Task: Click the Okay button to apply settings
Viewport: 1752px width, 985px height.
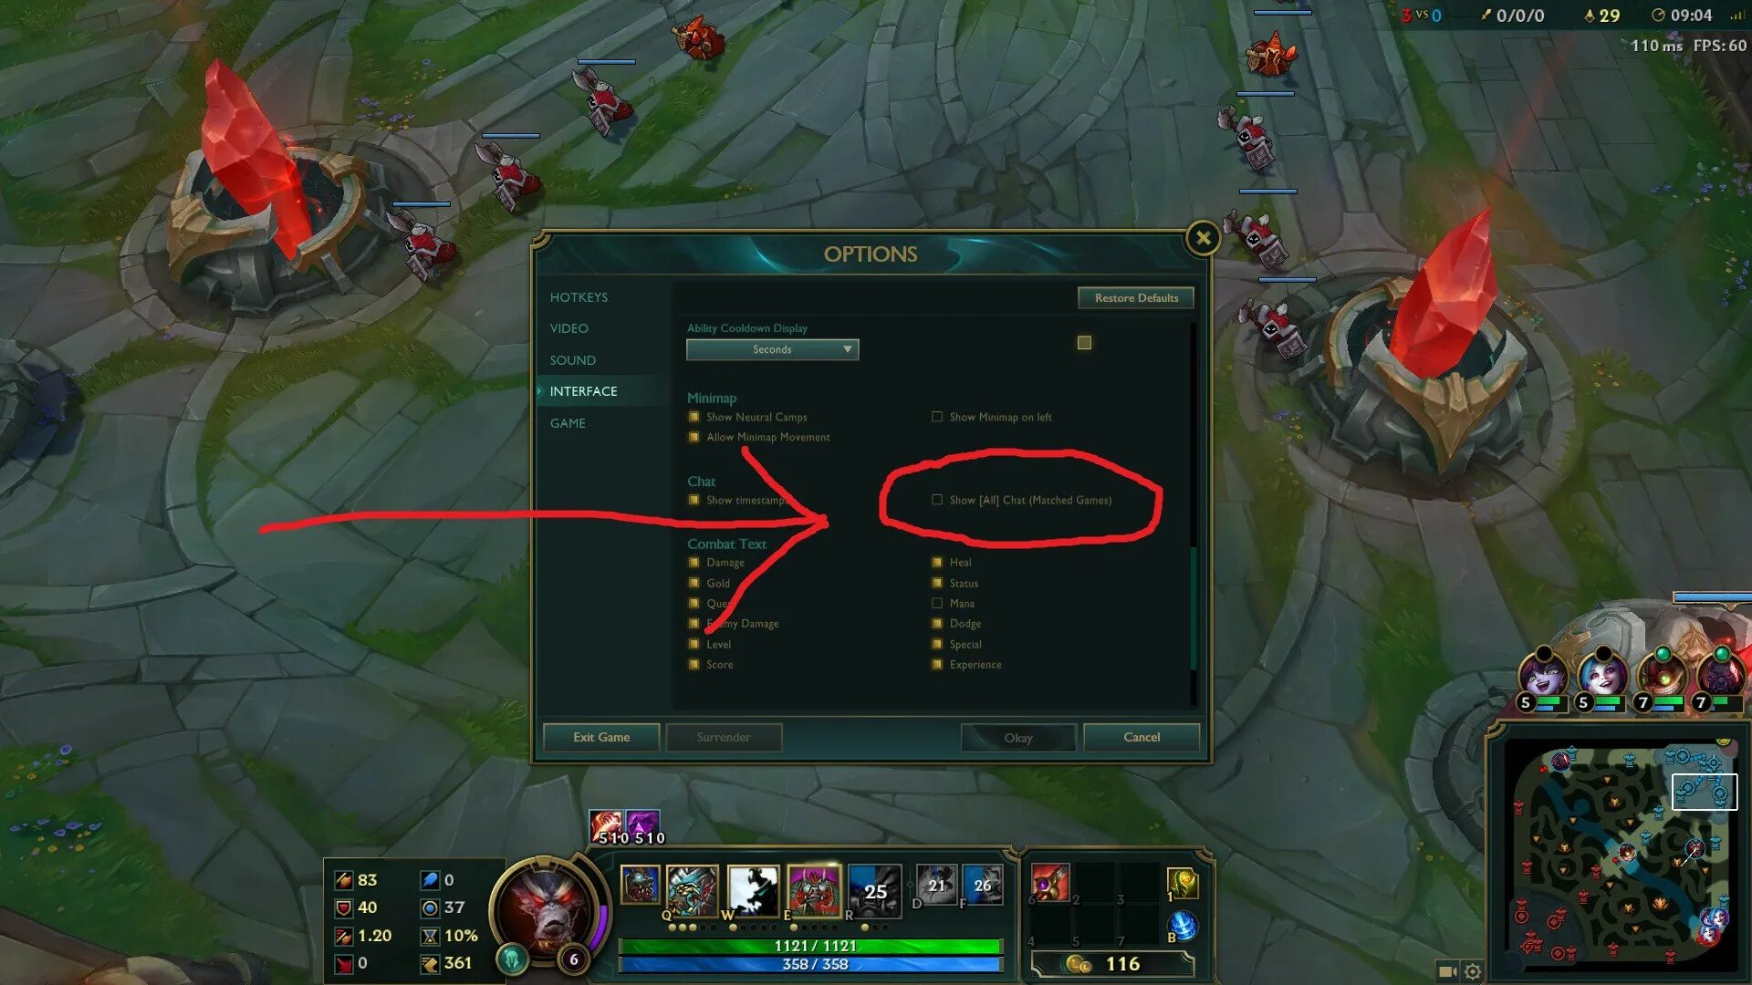Action: (x=1018, y=736)
